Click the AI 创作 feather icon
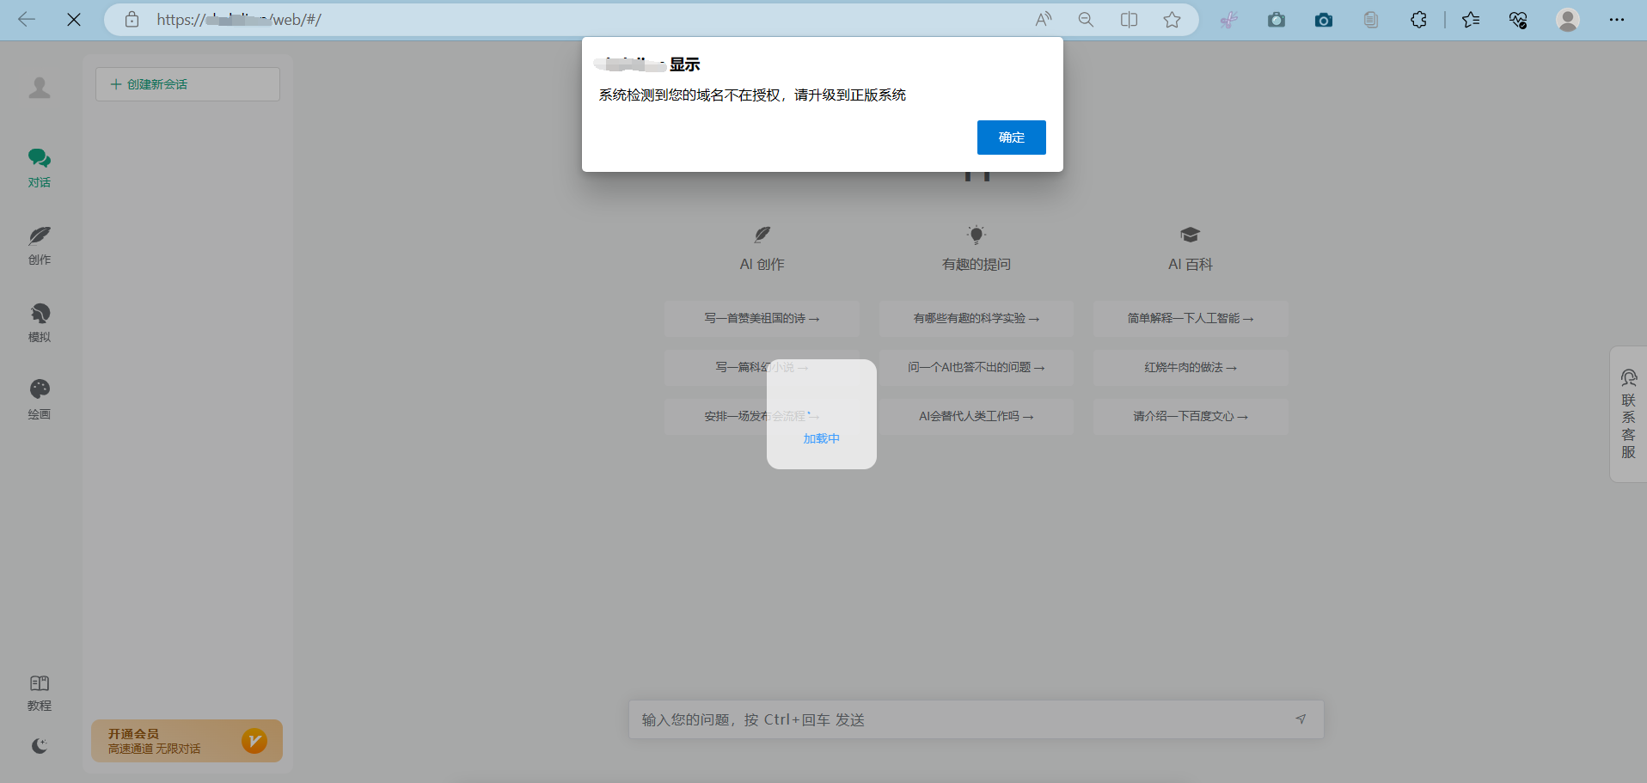1647x783 pixels. (762, 235)
